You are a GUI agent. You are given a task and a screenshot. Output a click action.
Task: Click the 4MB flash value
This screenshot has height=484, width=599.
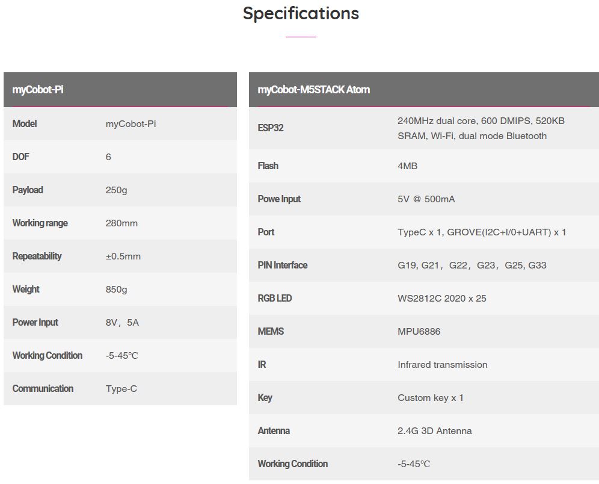(x=407, y=166)
